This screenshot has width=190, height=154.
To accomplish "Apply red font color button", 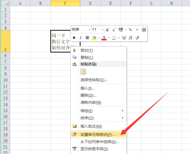I will (104, 38).
